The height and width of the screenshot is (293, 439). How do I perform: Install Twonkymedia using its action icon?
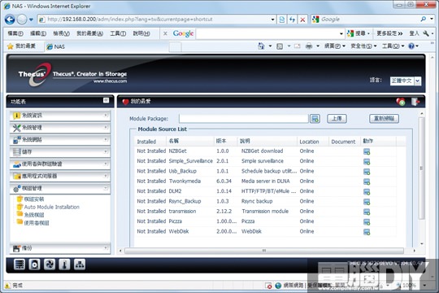(x=367, y=182)
